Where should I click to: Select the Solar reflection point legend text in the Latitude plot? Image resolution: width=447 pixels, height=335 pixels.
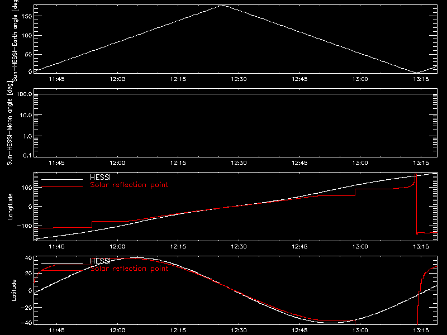coord(129,269)
